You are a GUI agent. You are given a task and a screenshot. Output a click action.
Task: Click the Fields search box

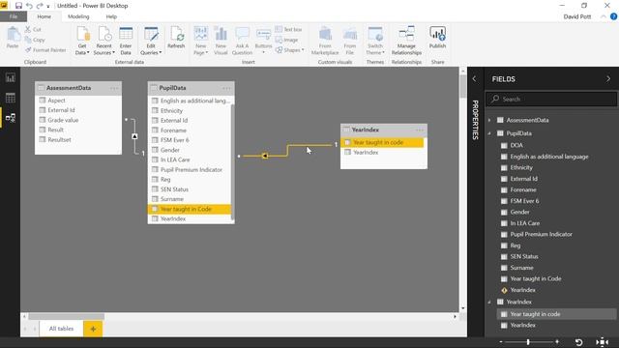551,99
